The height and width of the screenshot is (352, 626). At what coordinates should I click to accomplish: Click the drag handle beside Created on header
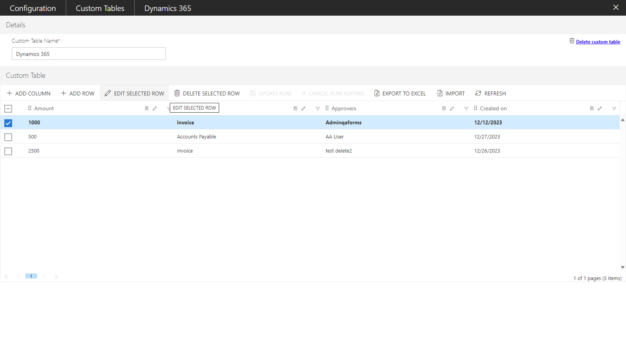click(476, 108)
